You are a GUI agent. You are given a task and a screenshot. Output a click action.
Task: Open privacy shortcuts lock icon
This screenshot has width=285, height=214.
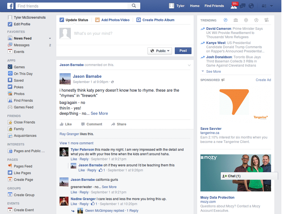pyautogui.click(x=264, y=6)
